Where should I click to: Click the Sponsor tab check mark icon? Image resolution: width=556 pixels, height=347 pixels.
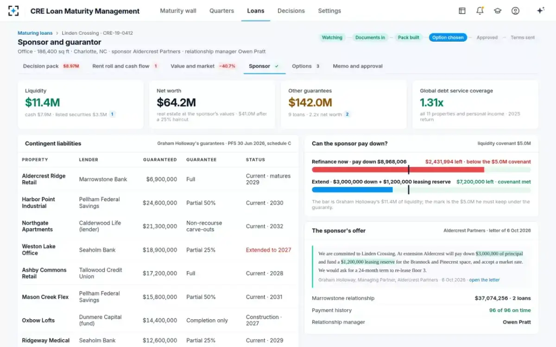(x=277, y=66)
